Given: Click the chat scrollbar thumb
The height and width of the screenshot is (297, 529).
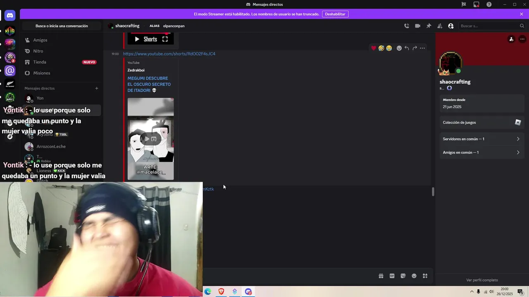Looking at the screenshot, I should [x=433, y=192].
